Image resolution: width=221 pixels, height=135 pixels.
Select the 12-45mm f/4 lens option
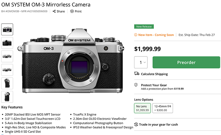click(163, 108)
